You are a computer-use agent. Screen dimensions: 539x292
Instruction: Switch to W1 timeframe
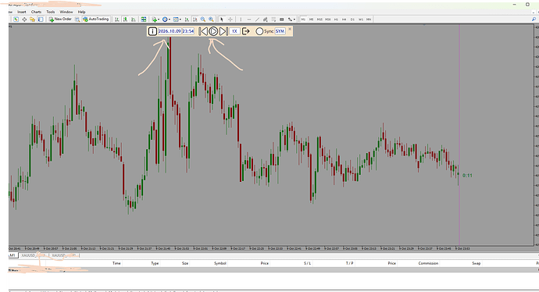coord(361,20)
